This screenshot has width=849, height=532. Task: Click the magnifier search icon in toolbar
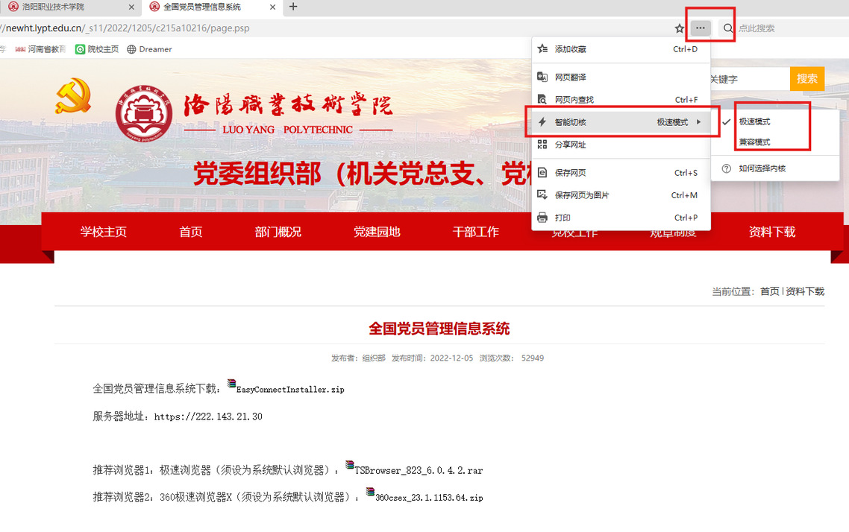(727, 28)
